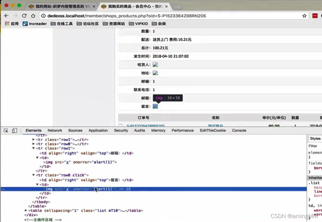Bookmark page with the star icon
The image size is (322, 222).
304,16
